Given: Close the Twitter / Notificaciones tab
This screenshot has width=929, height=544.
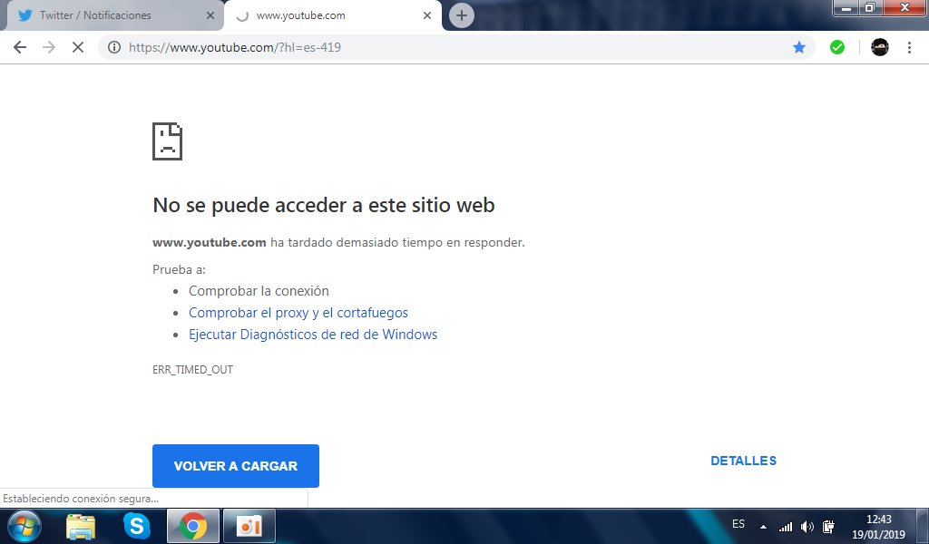Looking at the screenshot, I should click(210, 15).
